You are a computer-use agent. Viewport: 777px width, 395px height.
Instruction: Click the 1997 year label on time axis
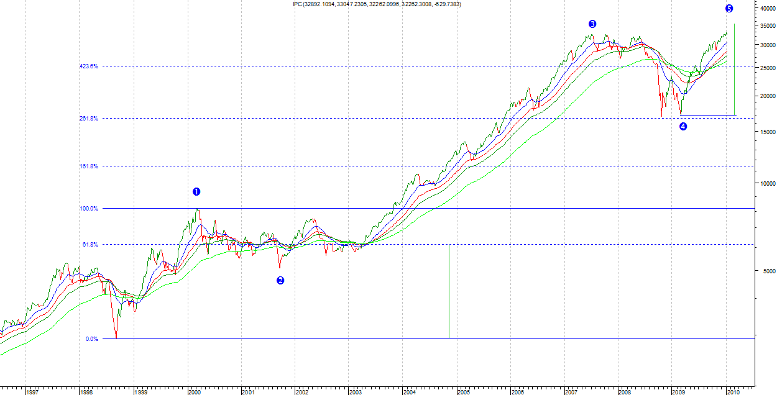[32, 392]
